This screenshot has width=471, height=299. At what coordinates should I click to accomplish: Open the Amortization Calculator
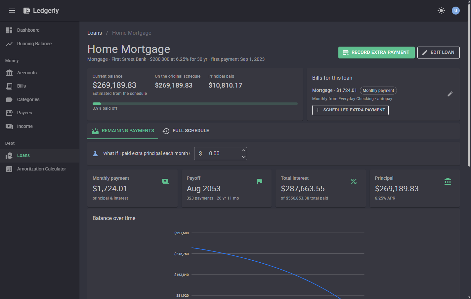click(40, 169)
